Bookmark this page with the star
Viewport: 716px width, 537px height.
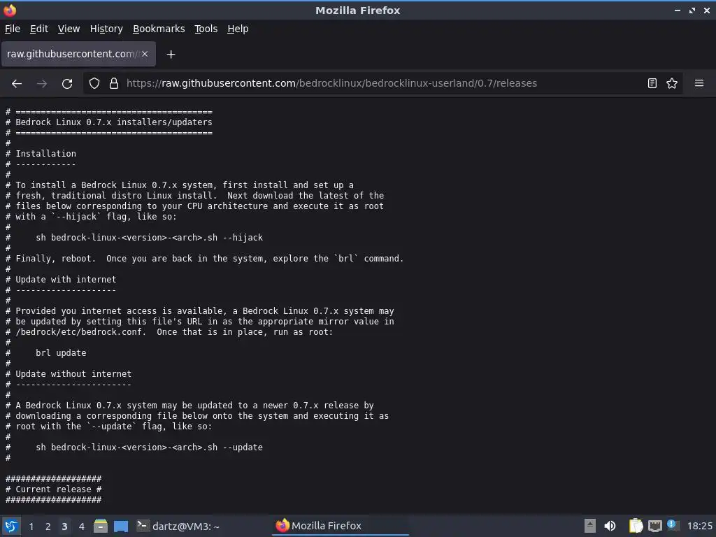click(672, 83)
